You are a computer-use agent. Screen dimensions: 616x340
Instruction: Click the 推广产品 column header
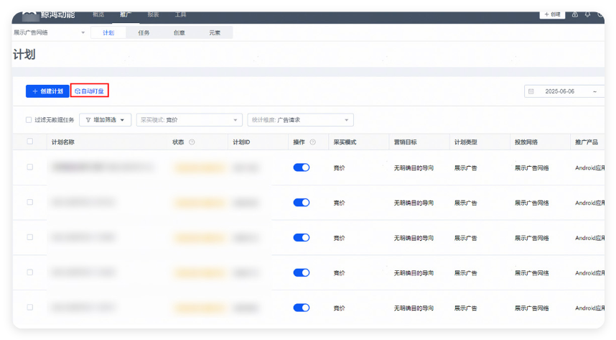coord(587,142)
